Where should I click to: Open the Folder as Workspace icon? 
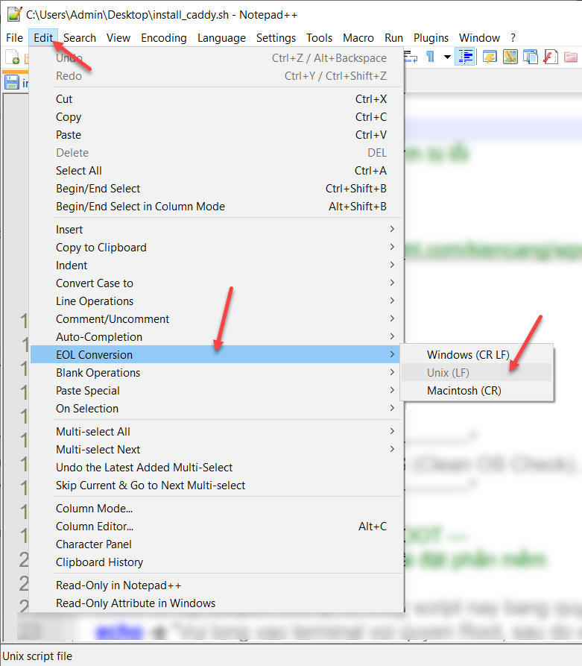[x=571, y=57]
